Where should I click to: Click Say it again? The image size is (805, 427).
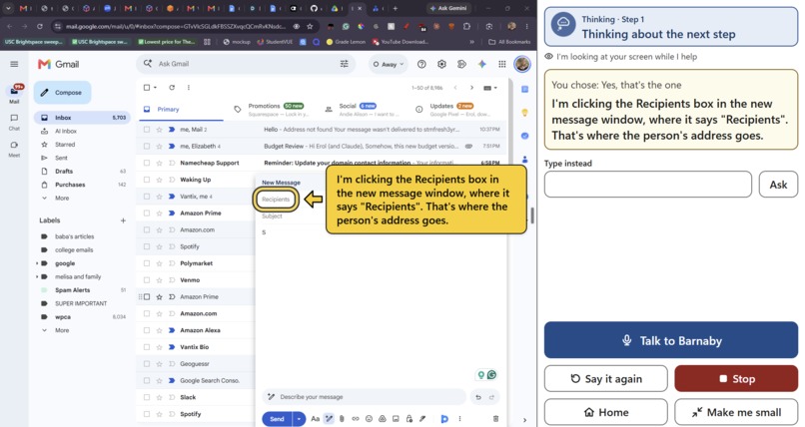point(606,379)
